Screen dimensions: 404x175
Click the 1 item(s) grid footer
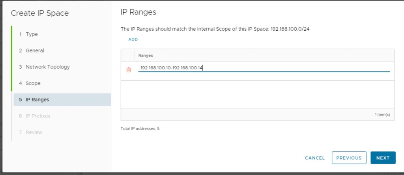point(382,115)
